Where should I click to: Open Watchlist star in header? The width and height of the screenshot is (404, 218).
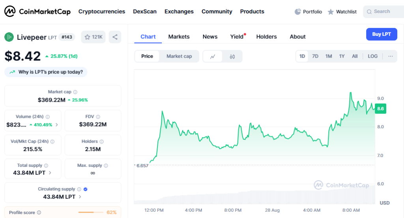(331, 12)
